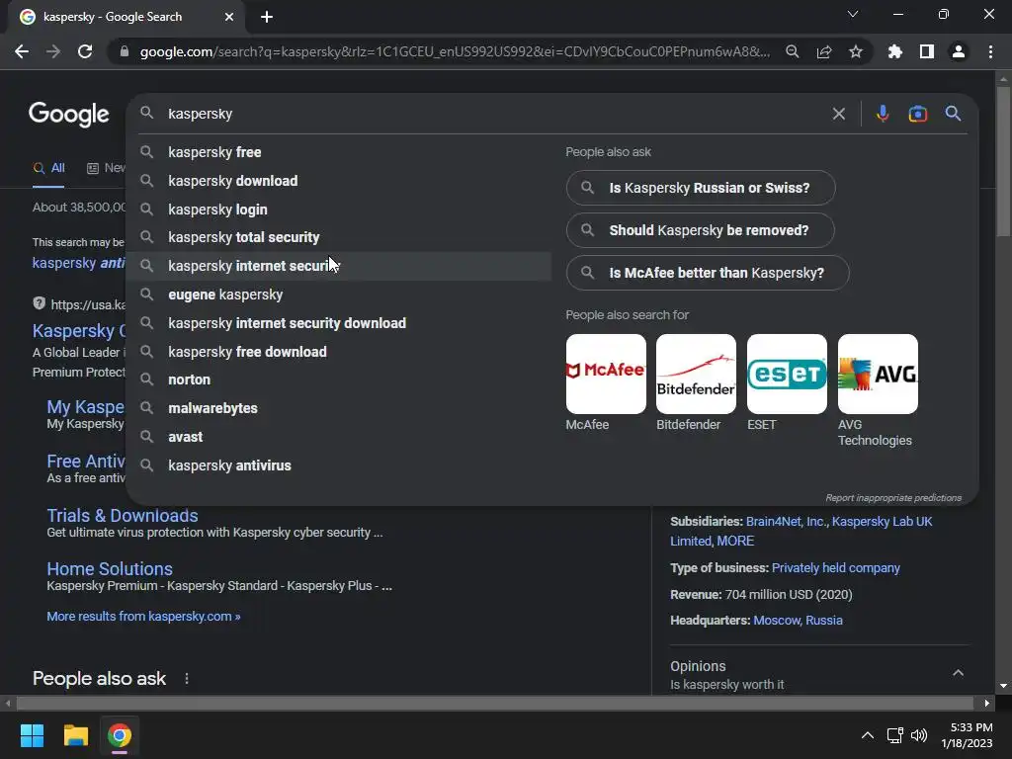Open the Bitdefender thumbnail

(x=696, y=375)
